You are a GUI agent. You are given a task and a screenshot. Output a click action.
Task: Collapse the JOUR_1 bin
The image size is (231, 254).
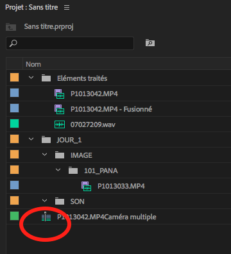pyautogui.click(x=31, y=139)
